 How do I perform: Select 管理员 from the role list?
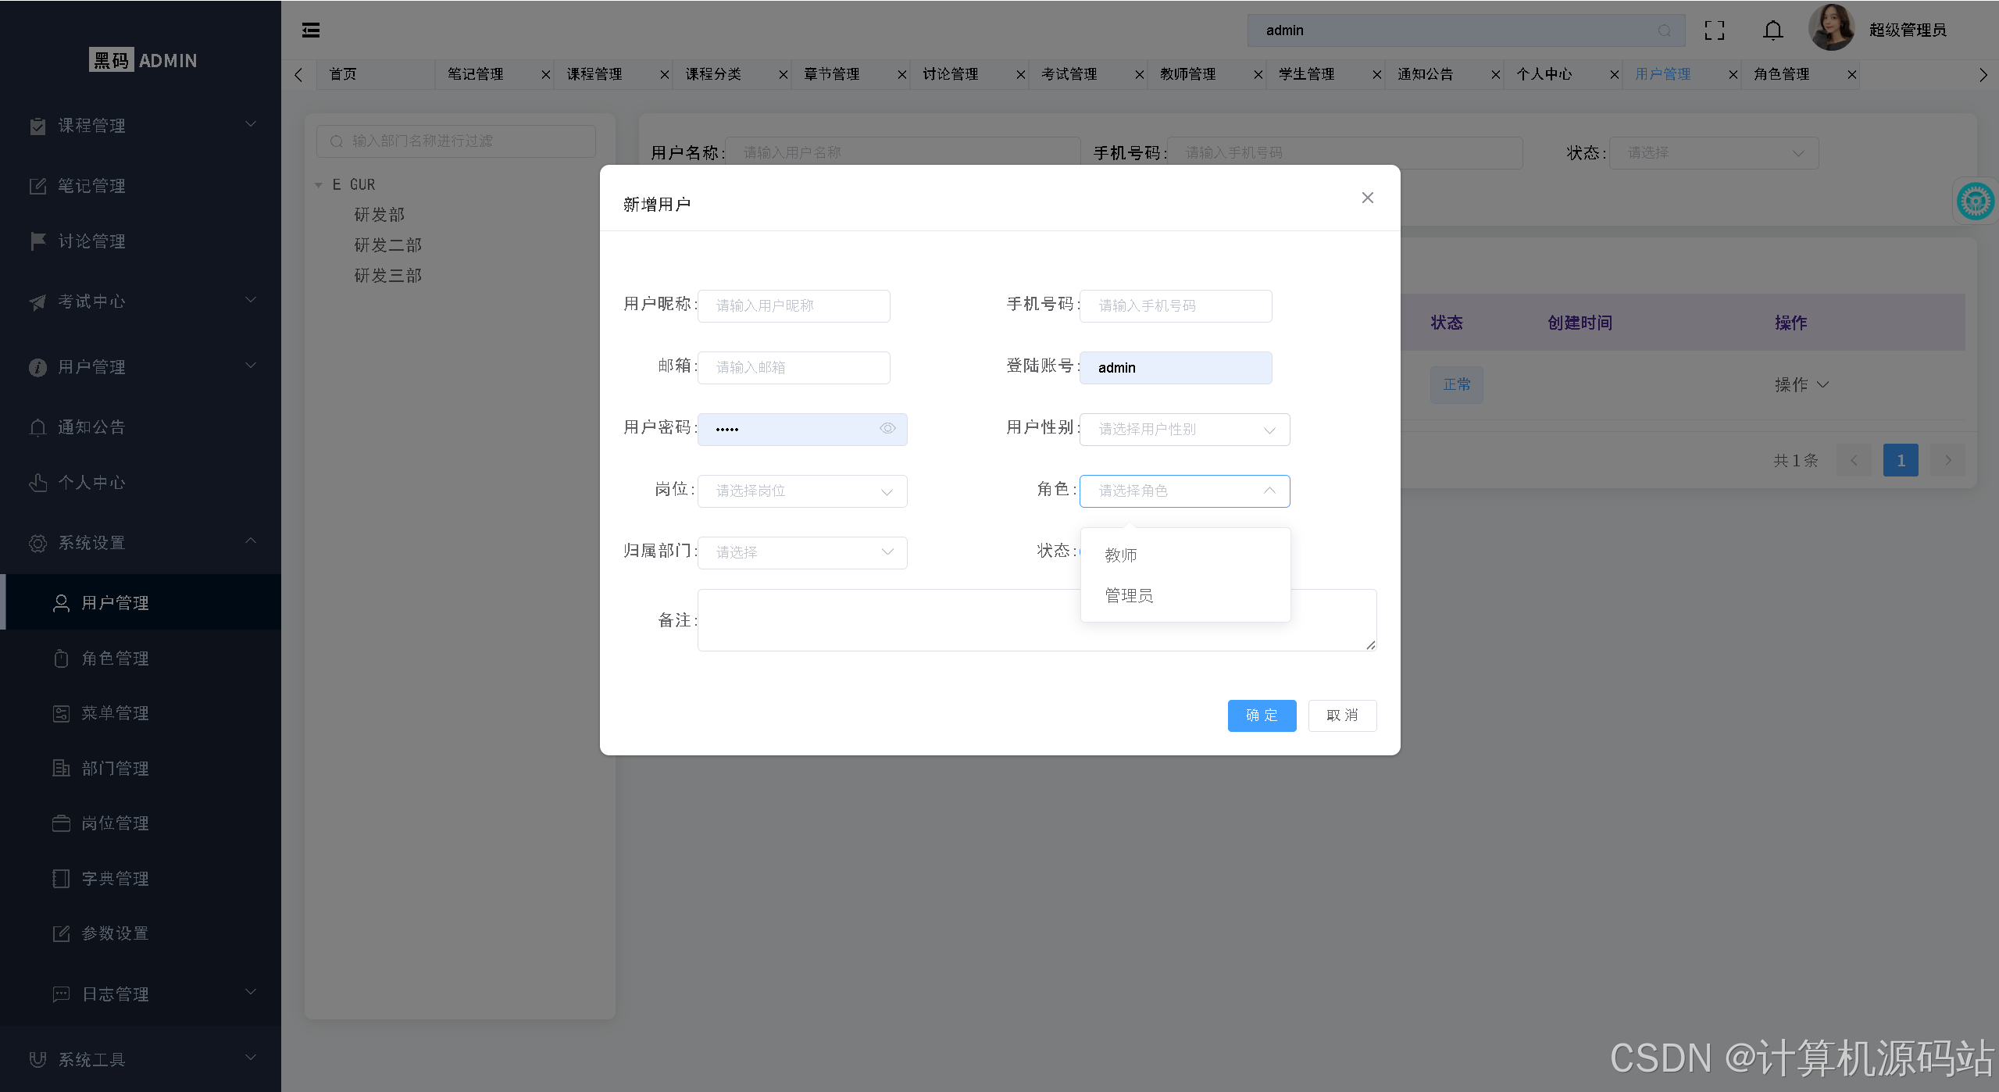click(x=1128, y=595)
